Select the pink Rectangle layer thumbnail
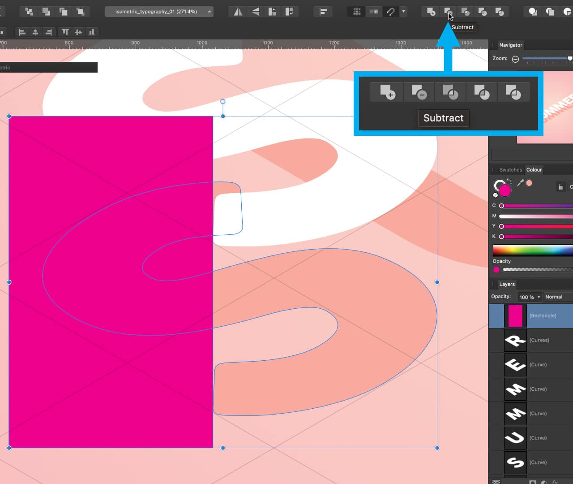573x484 pixels. (x=515, y=315)
